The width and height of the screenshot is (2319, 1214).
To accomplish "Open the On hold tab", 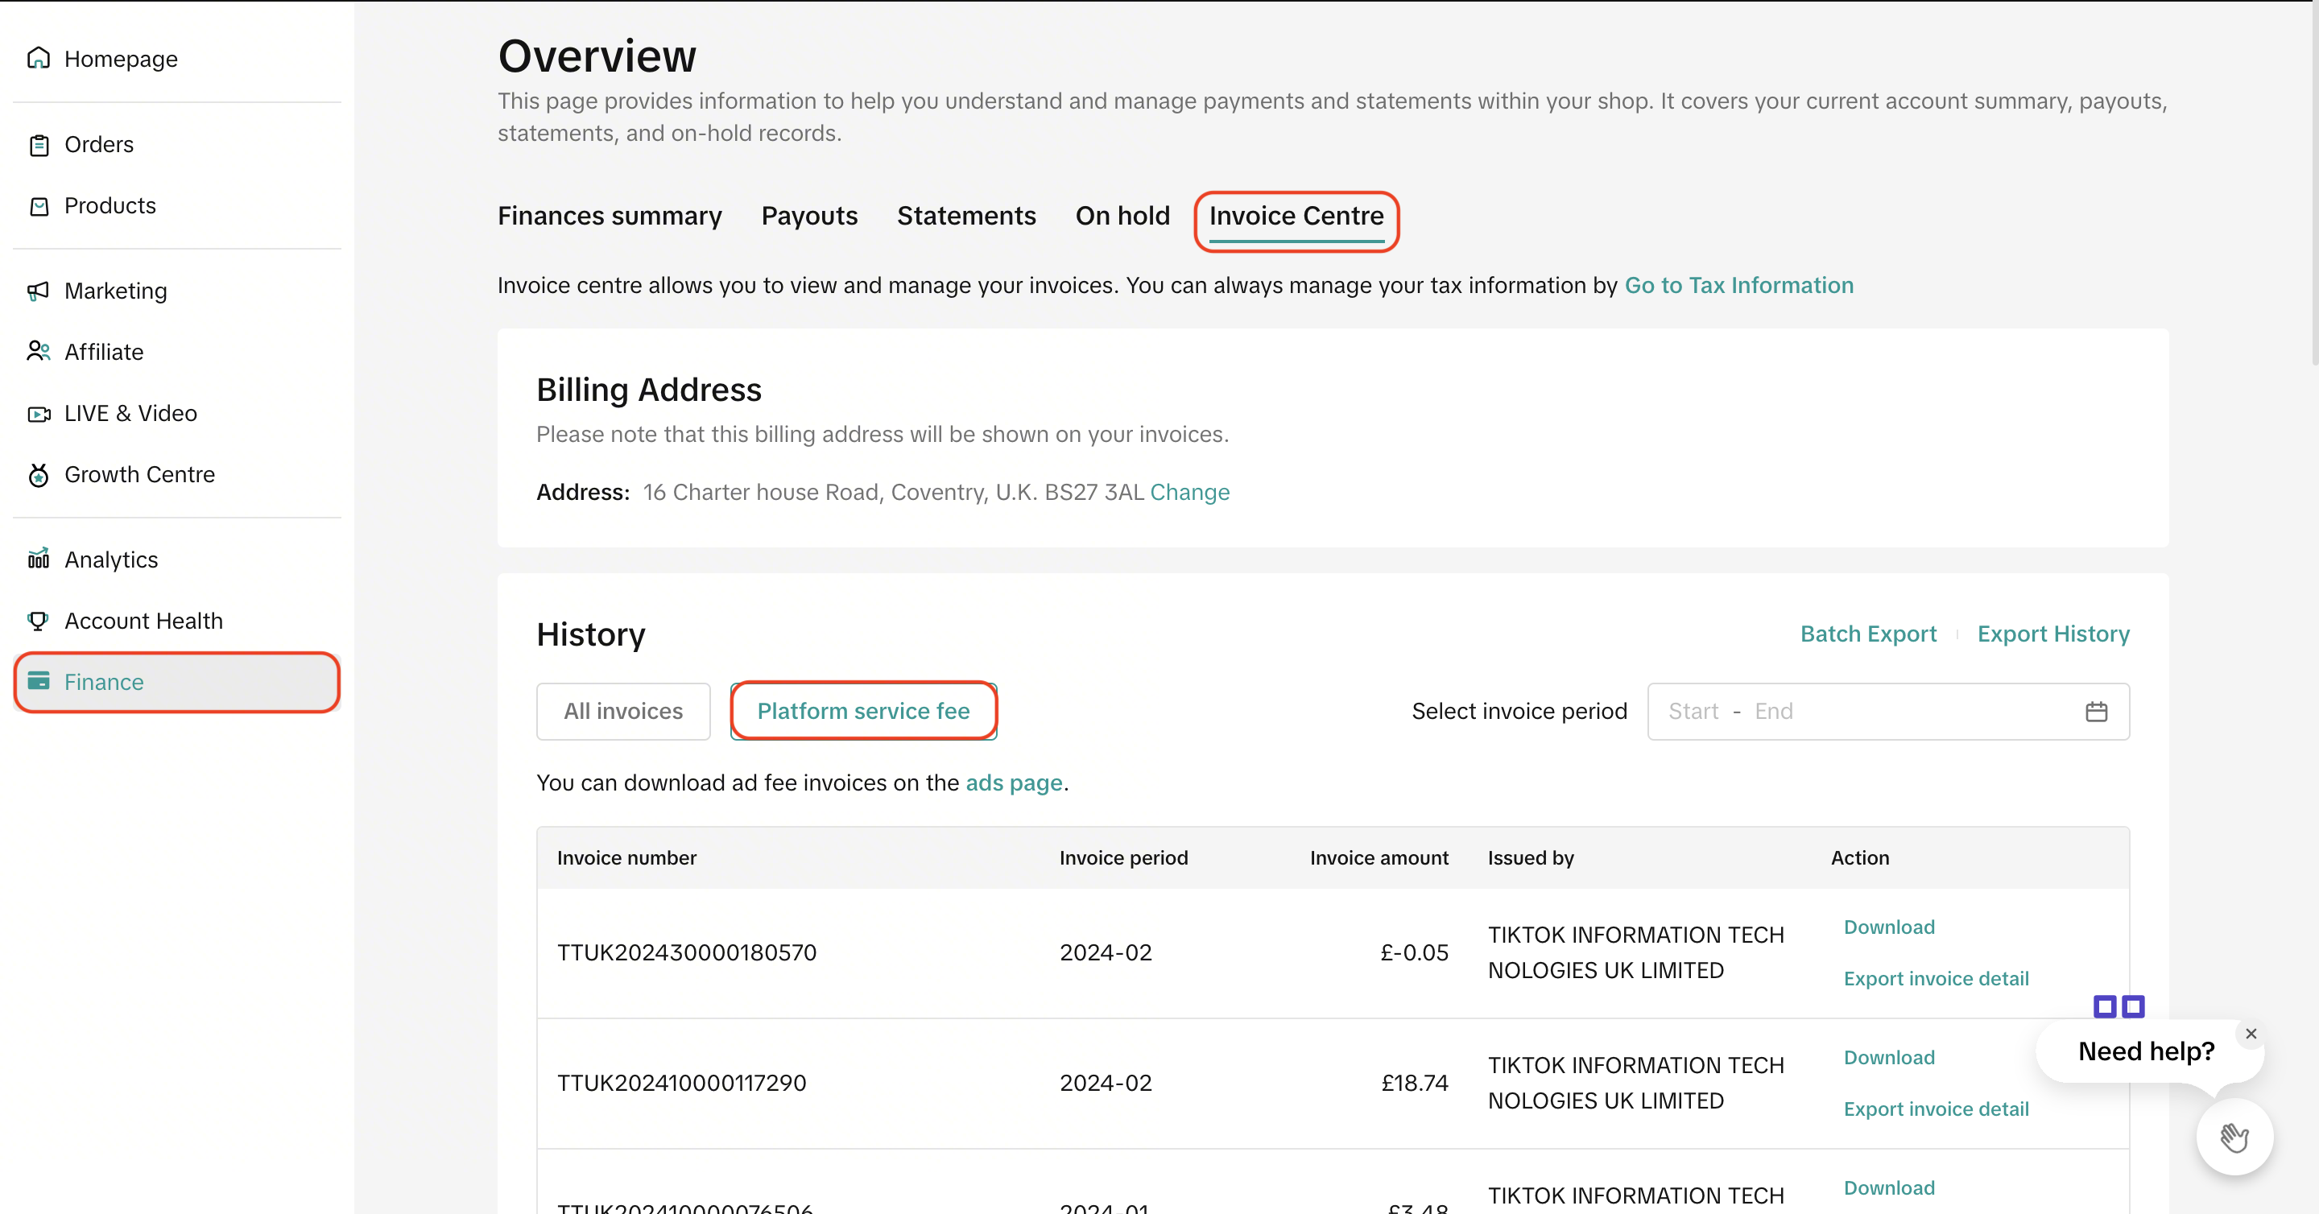I will click(1122, 216).
